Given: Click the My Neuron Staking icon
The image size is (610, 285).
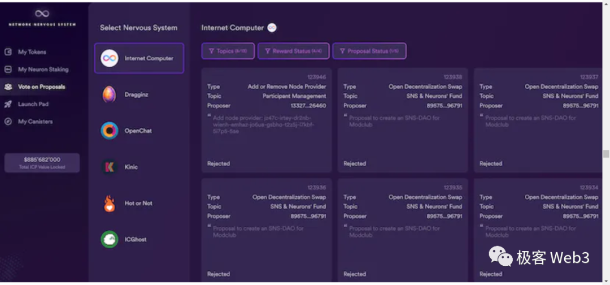Looking at the screenshot, I should (8, 70).
